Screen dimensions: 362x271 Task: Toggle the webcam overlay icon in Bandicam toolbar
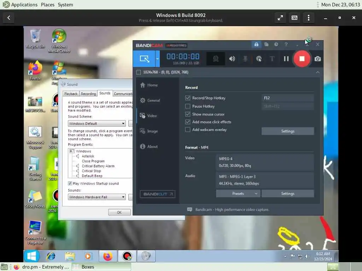click(216, 59)
